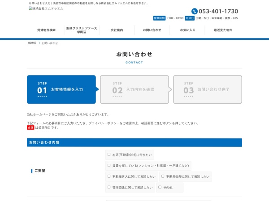Click the STEP 02 入力内容を確認 box
The image size is (269, 201).
click(134, 89)
